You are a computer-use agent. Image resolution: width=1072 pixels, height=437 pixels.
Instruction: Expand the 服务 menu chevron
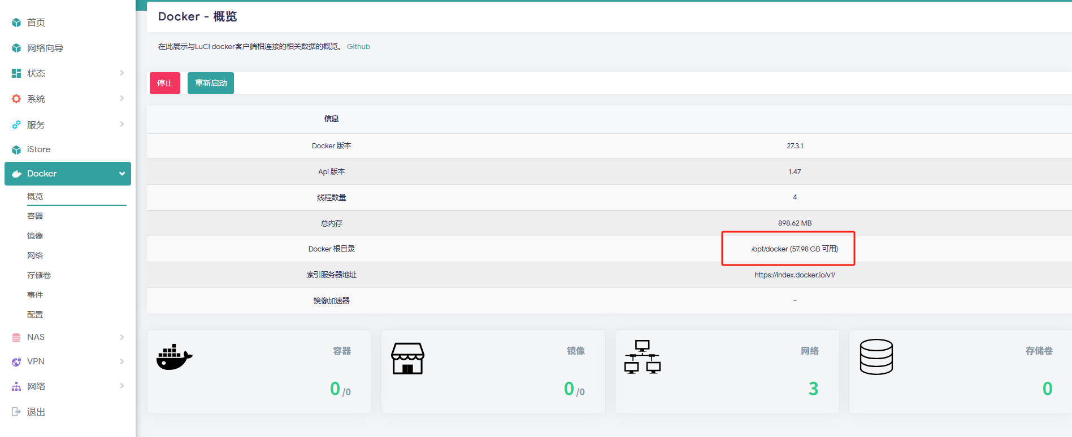pyautogui.click(x=122, y=124)
